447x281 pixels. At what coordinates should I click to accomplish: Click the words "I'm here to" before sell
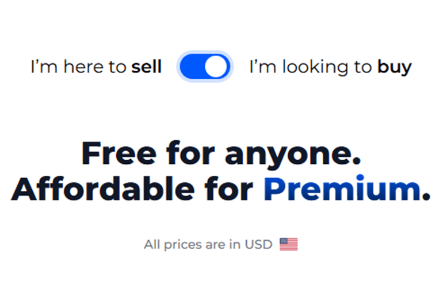(x=78, y=67)
